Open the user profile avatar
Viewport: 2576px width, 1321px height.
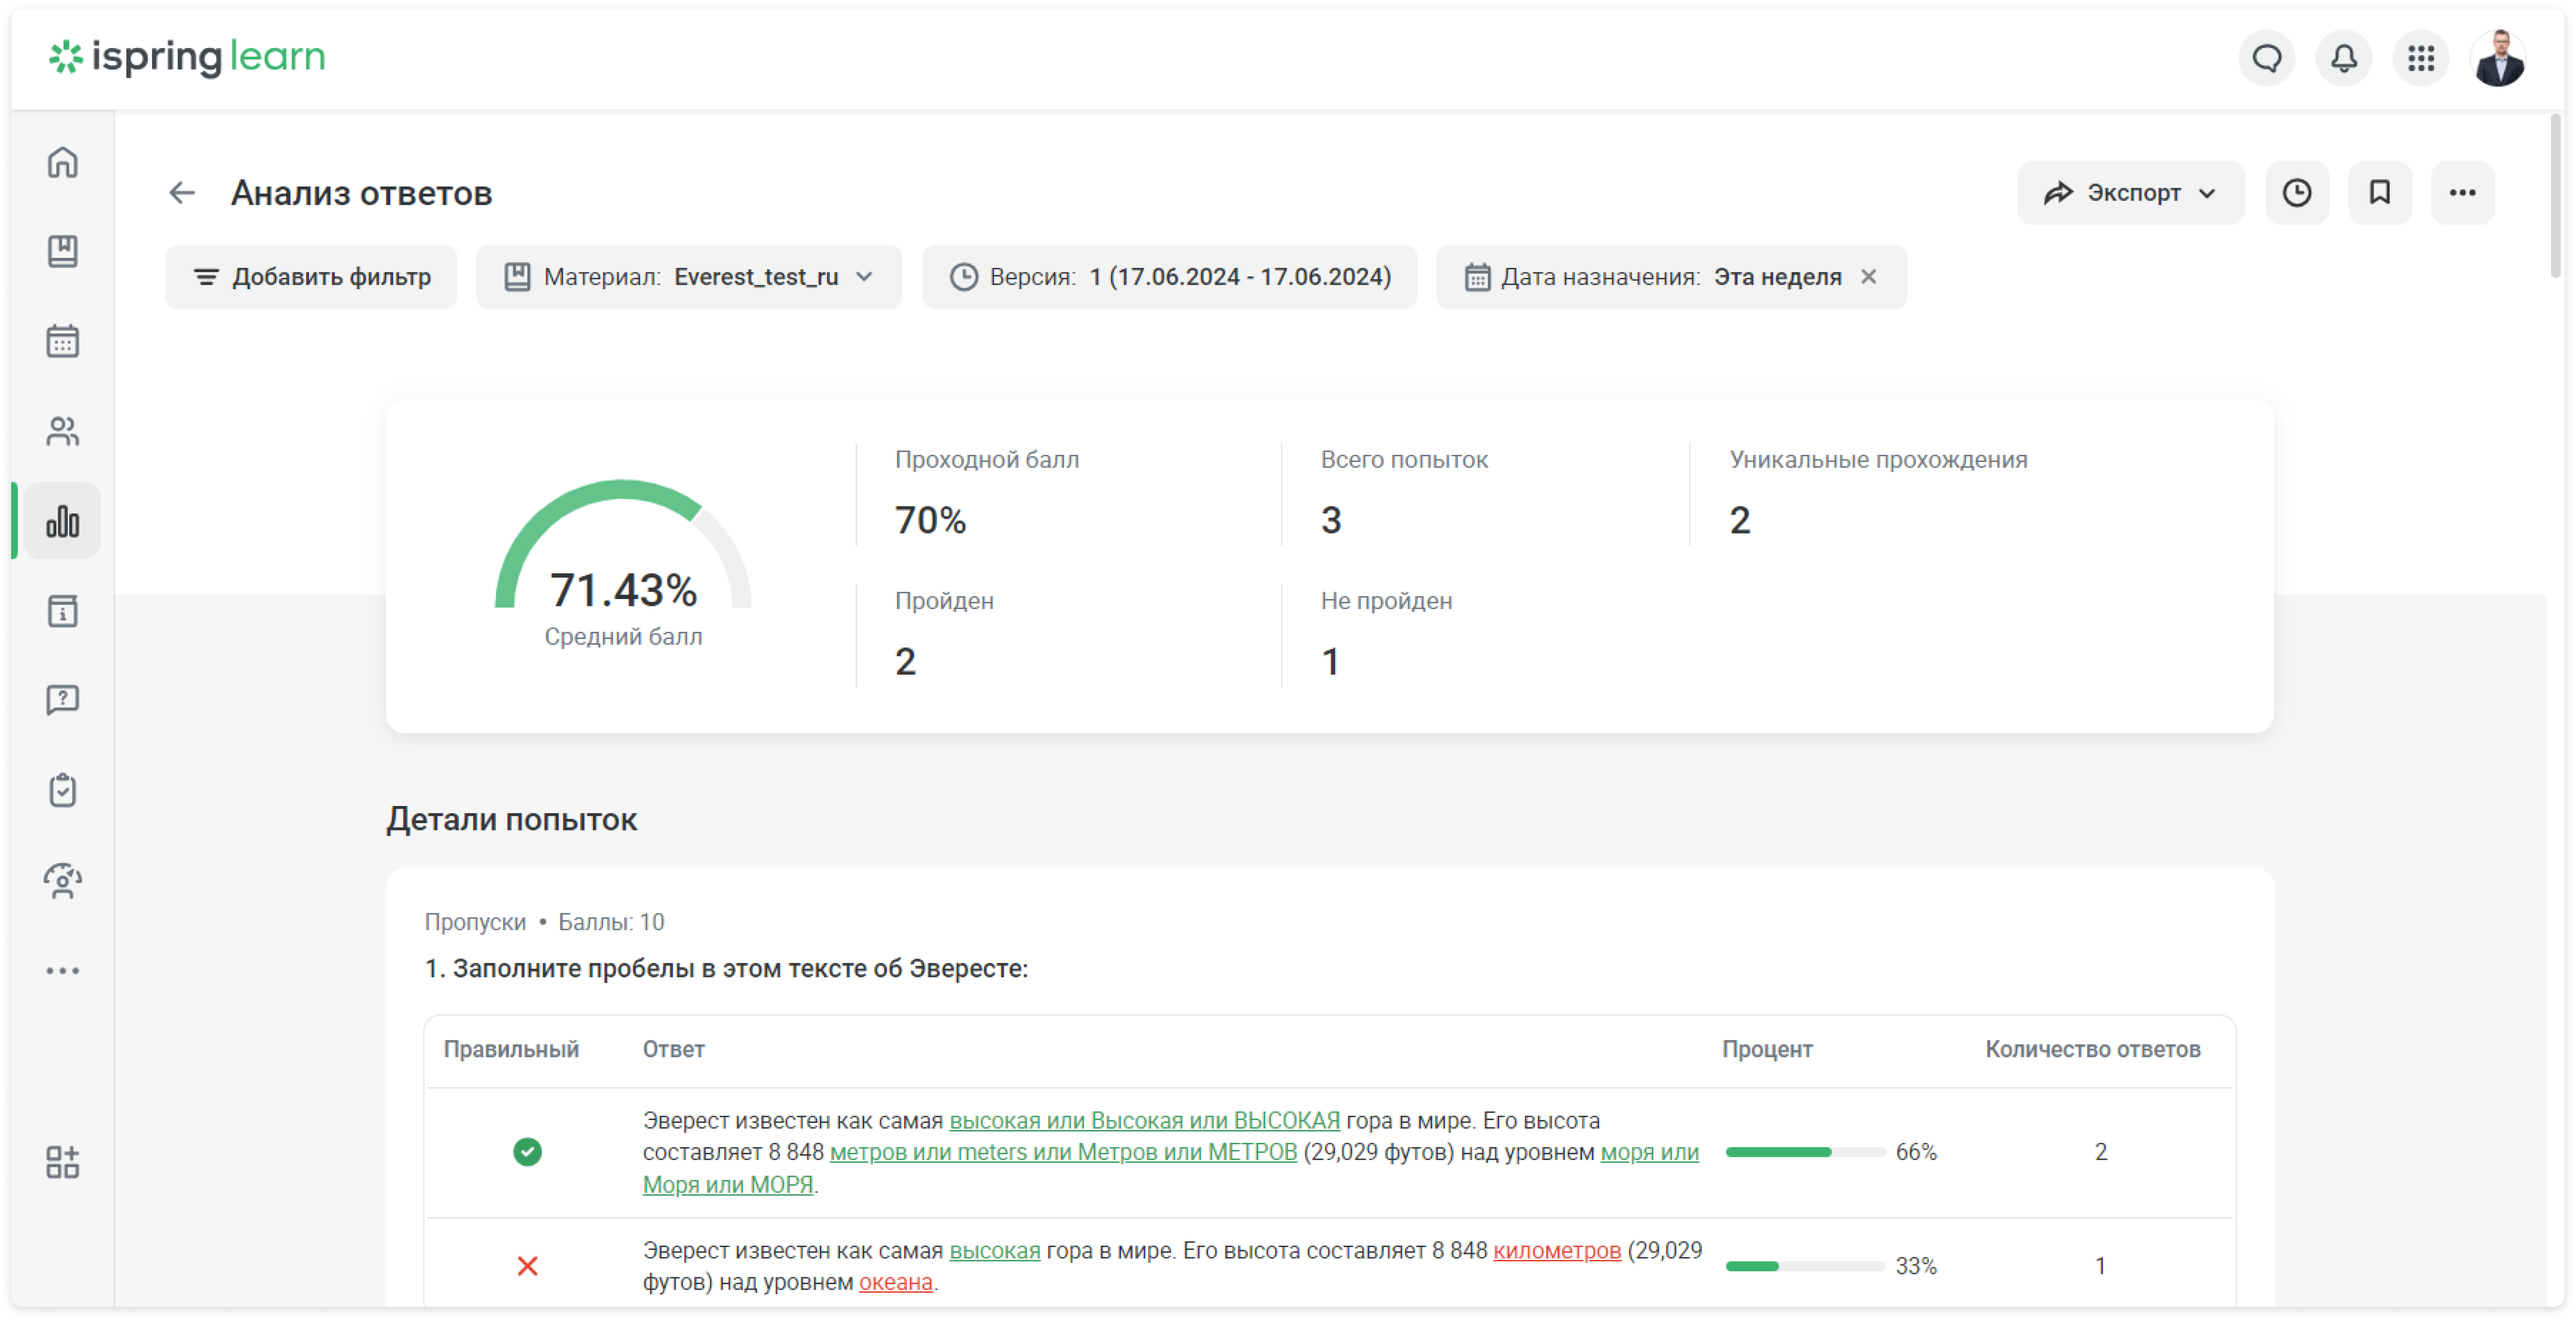point(2498,58)
